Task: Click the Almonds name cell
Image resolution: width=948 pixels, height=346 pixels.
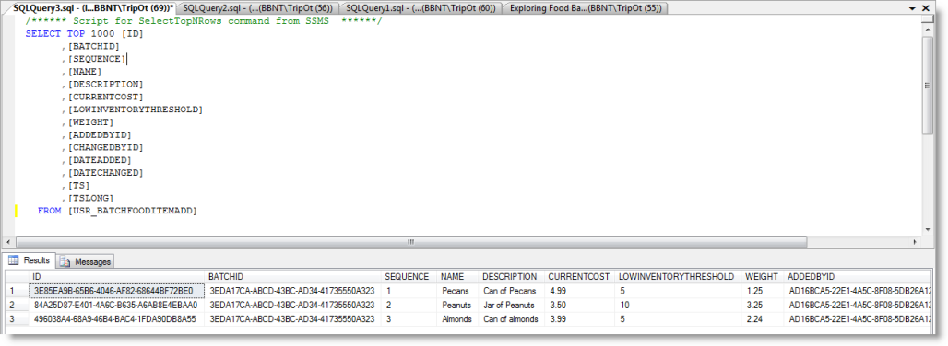Action: point(457,319)
